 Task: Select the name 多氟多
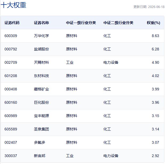click(39, 142)
